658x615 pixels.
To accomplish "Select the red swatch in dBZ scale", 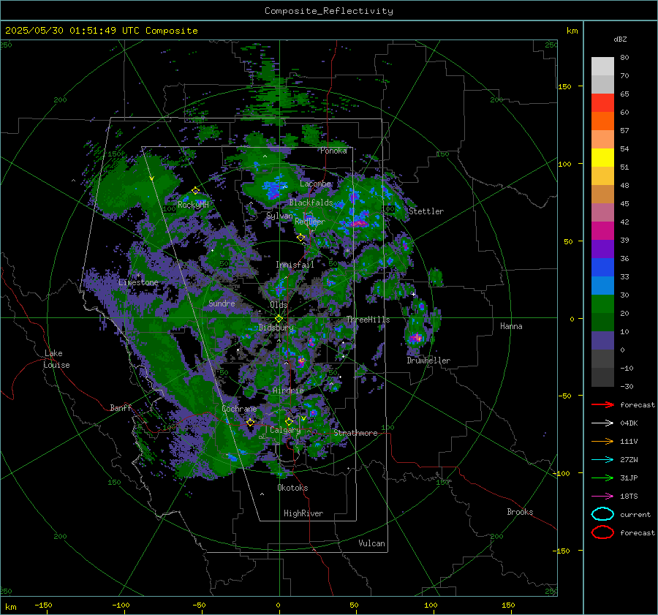I will point(602,103).
